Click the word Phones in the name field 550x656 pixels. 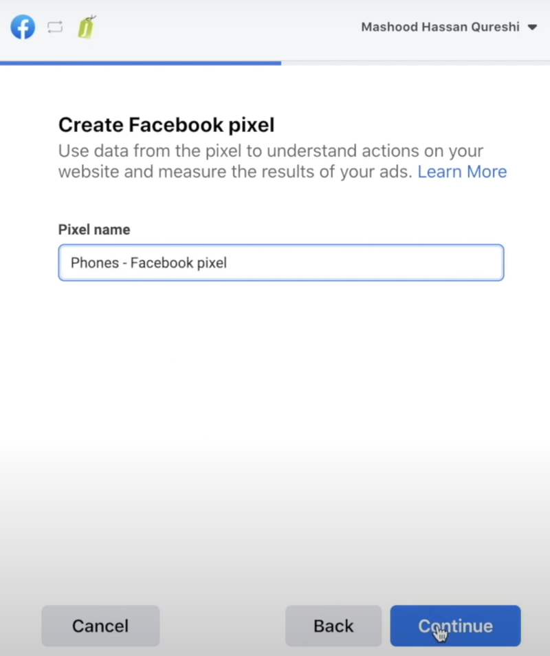click(94, 263)
